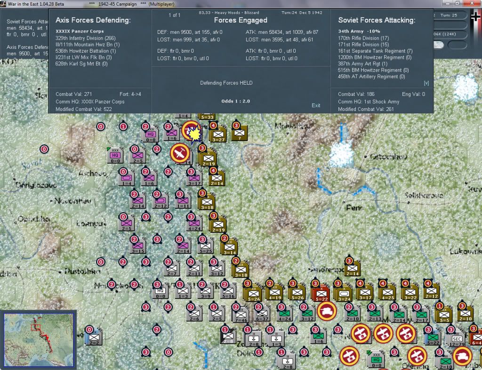Select the purple 4=24 infantry counter

point(194,223)
